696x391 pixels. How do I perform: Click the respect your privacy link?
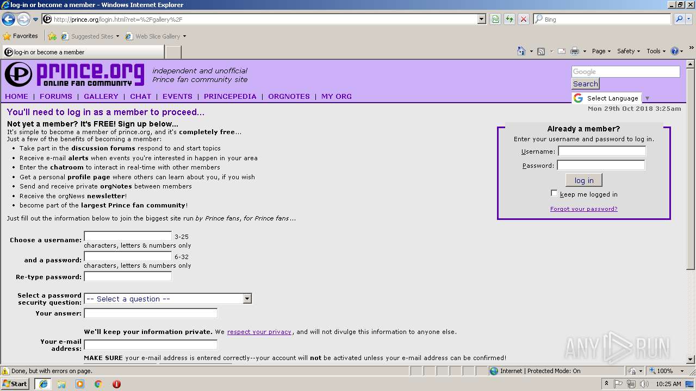[259, 332]
